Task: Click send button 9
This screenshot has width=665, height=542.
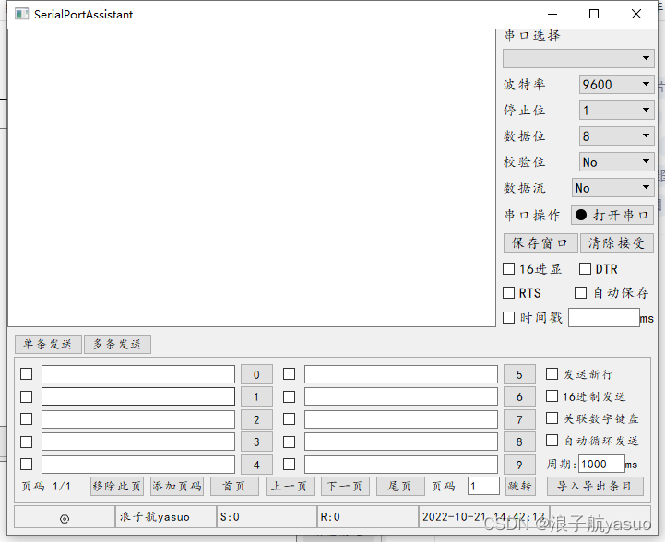Action: [519, 465]
